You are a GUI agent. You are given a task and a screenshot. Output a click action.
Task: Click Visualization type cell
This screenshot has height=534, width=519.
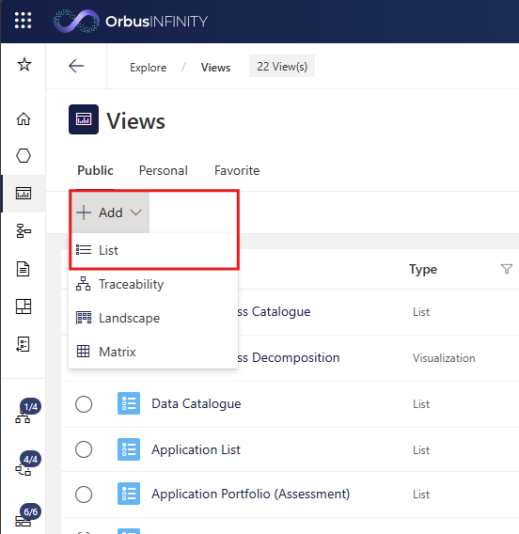444,358
